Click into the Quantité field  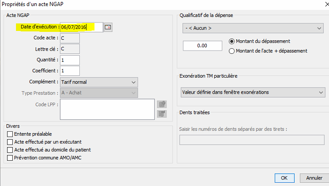(70, 60)
